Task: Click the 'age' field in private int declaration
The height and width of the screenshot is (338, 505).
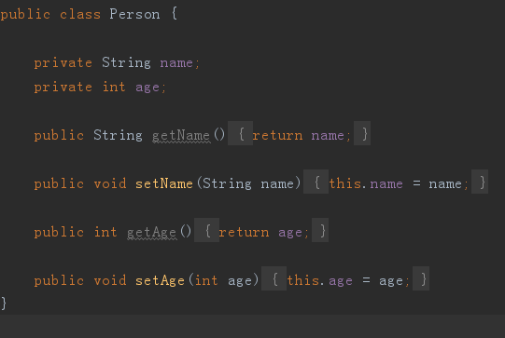Action: click(147, 88)
